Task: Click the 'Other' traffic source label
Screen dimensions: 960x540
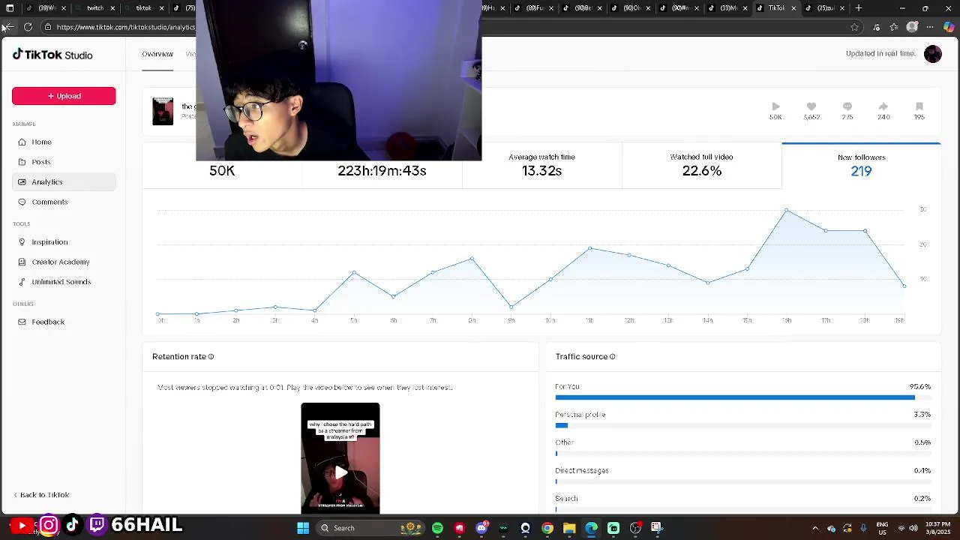Action: coord(564,442)
